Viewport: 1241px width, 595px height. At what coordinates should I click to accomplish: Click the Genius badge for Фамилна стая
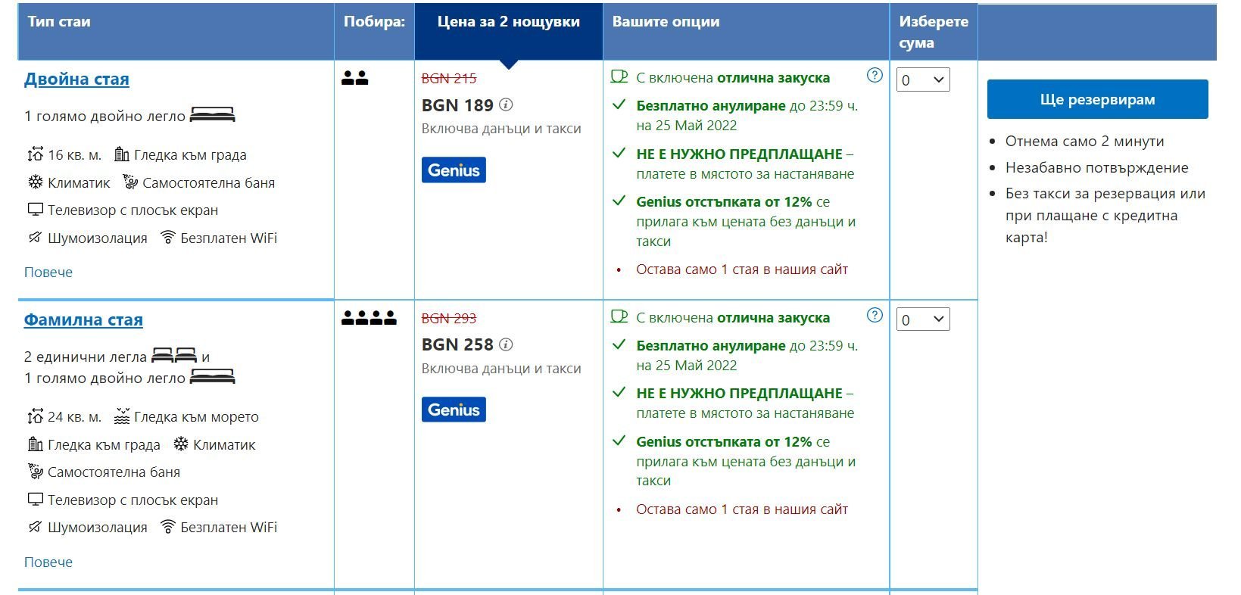coord(454,410)
